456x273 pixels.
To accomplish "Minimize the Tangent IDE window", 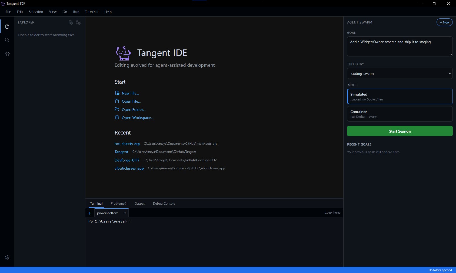I will coord(421,3).
